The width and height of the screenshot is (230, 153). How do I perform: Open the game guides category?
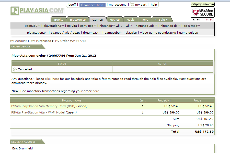[188, 33]
